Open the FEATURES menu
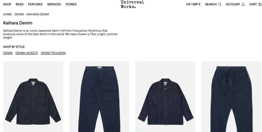The height and width of the screenshot is (132, 262). point(35,4)
